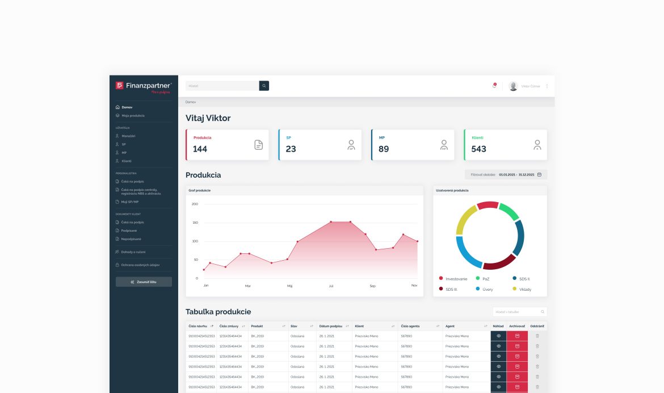
Task: Archive the first table row
Action: point(517,336)
